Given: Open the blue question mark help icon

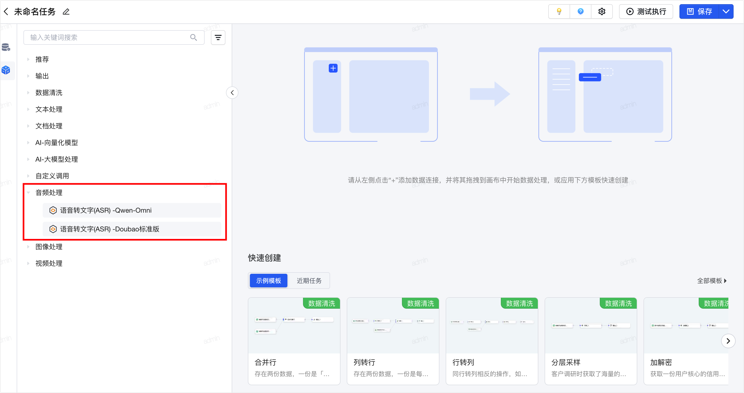Looking at the screenshot, I should pyautogui.click(x=580, y=11).
